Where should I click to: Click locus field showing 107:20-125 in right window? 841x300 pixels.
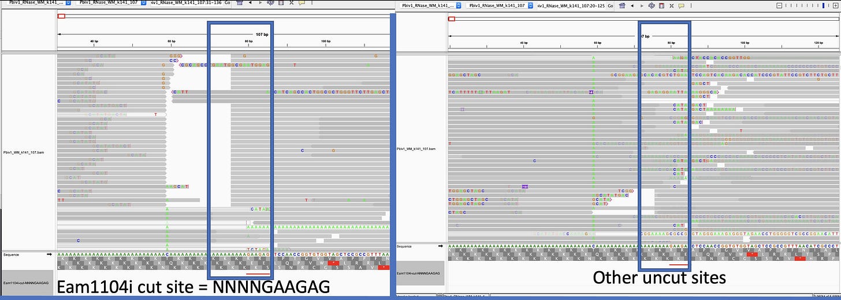[x=571, y=5]
